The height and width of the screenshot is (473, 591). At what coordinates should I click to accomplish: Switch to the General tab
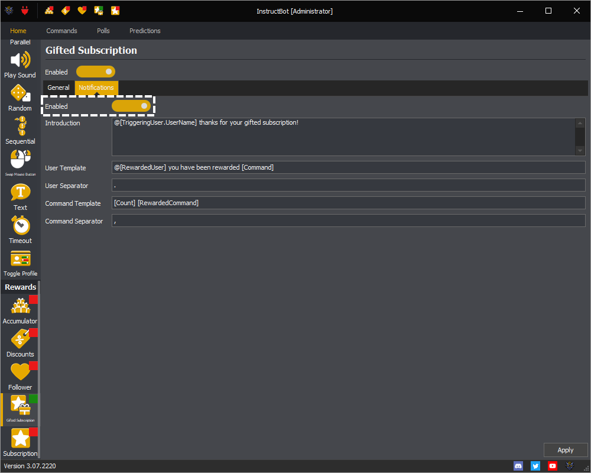59,88
